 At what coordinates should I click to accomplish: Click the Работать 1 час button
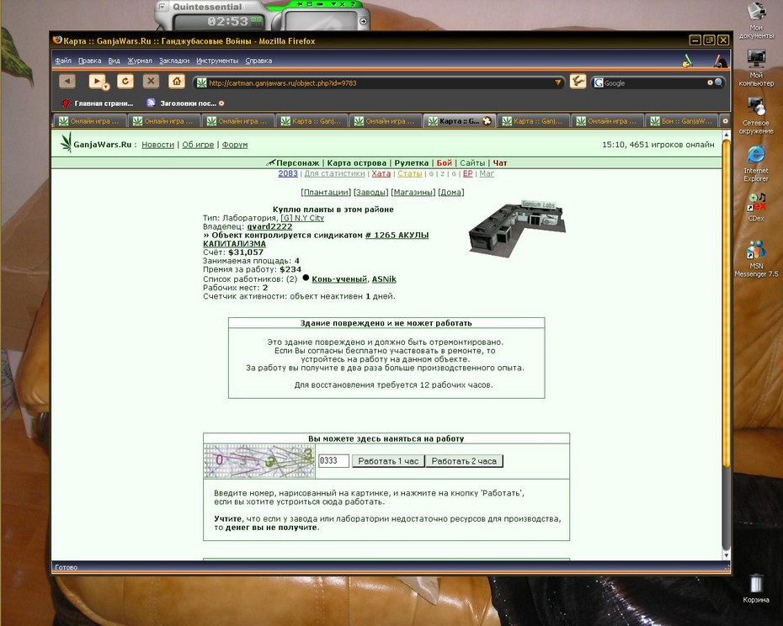click(388, 461)
